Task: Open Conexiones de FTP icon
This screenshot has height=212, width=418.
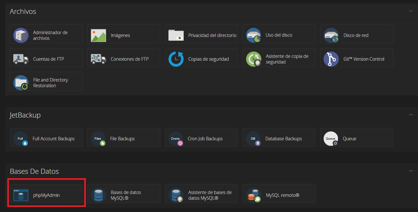Action: click(98, 59)
